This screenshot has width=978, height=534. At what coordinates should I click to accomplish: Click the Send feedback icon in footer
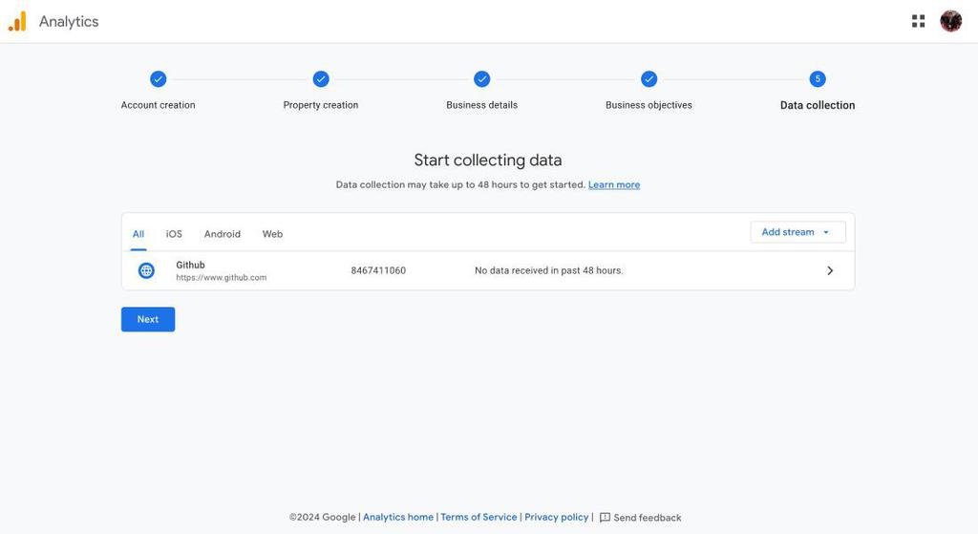click(605, 518)
